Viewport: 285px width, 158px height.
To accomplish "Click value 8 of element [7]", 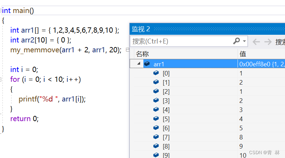I will [x=241, y=137].
